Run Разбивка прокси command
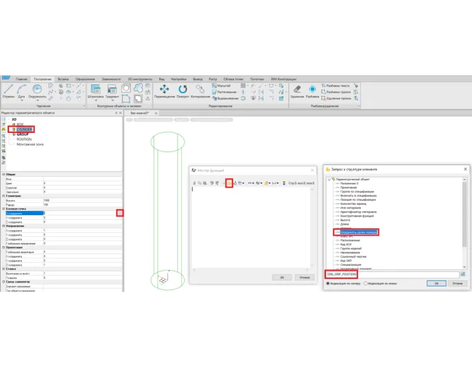Viewport: 472px width, 368px height. coord(336,92)
